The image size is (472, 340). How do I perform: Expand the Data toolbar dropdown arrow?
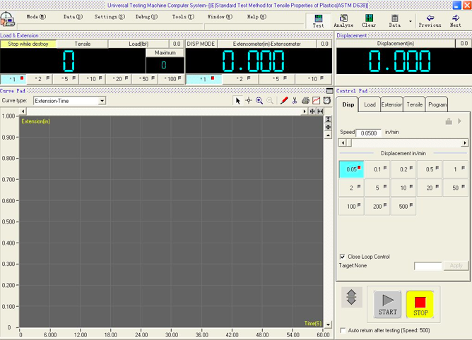[x=411, y=20]
